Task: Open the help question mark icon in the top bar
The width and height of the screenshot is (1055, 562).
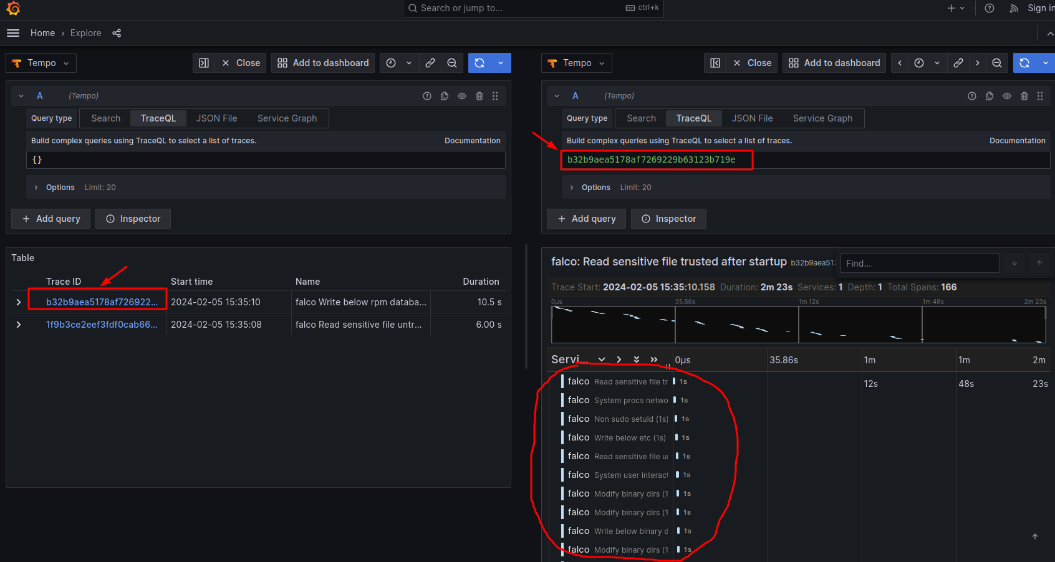Action: pyautogui.click(x=990, y=8)
